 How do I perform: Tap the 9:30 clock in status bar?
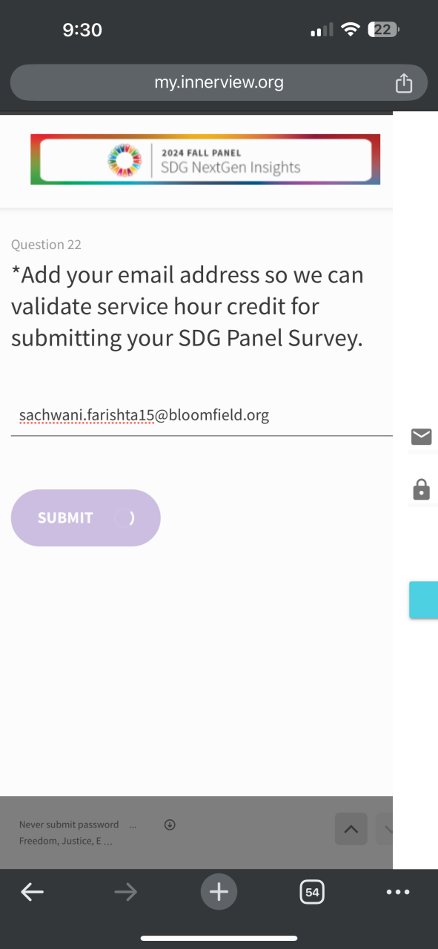pyautogui.click(x=82, y=30)
